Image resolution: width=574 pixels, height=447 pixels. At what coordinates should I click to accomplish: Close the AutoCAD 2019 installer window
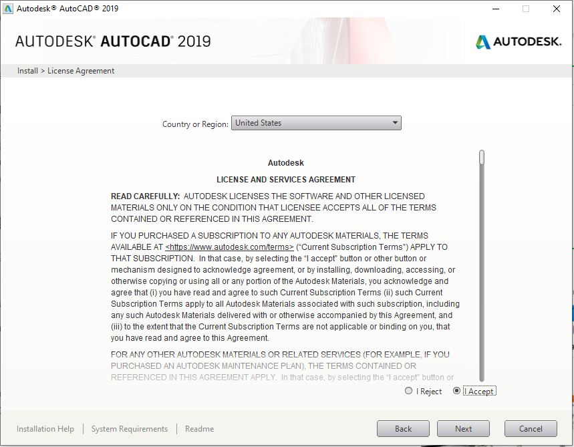coord(557,9)
